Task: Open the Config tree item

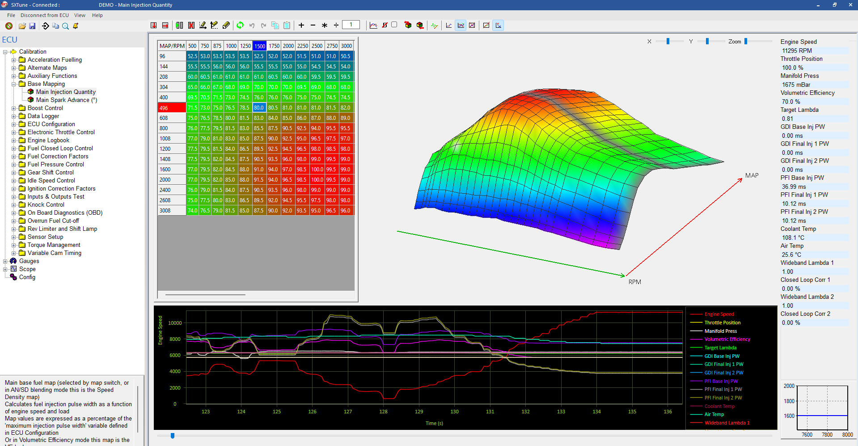Action: 27,277
